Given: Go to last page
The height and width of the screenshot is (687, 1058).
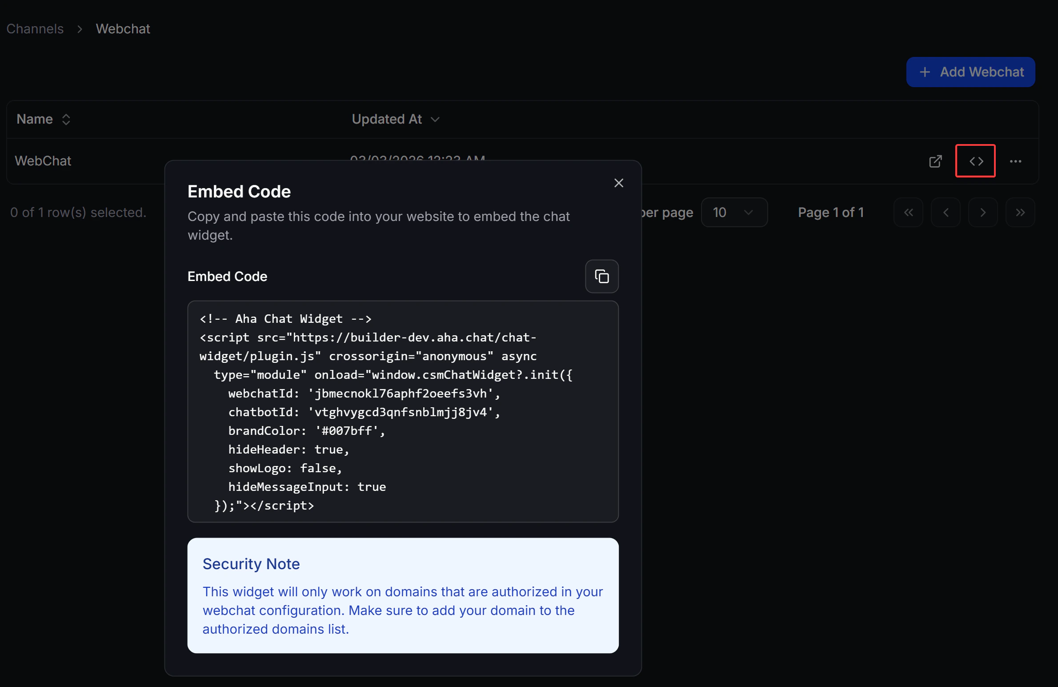Looking at the screenshot, I should pyautogui.click(x=1020, y=213).
